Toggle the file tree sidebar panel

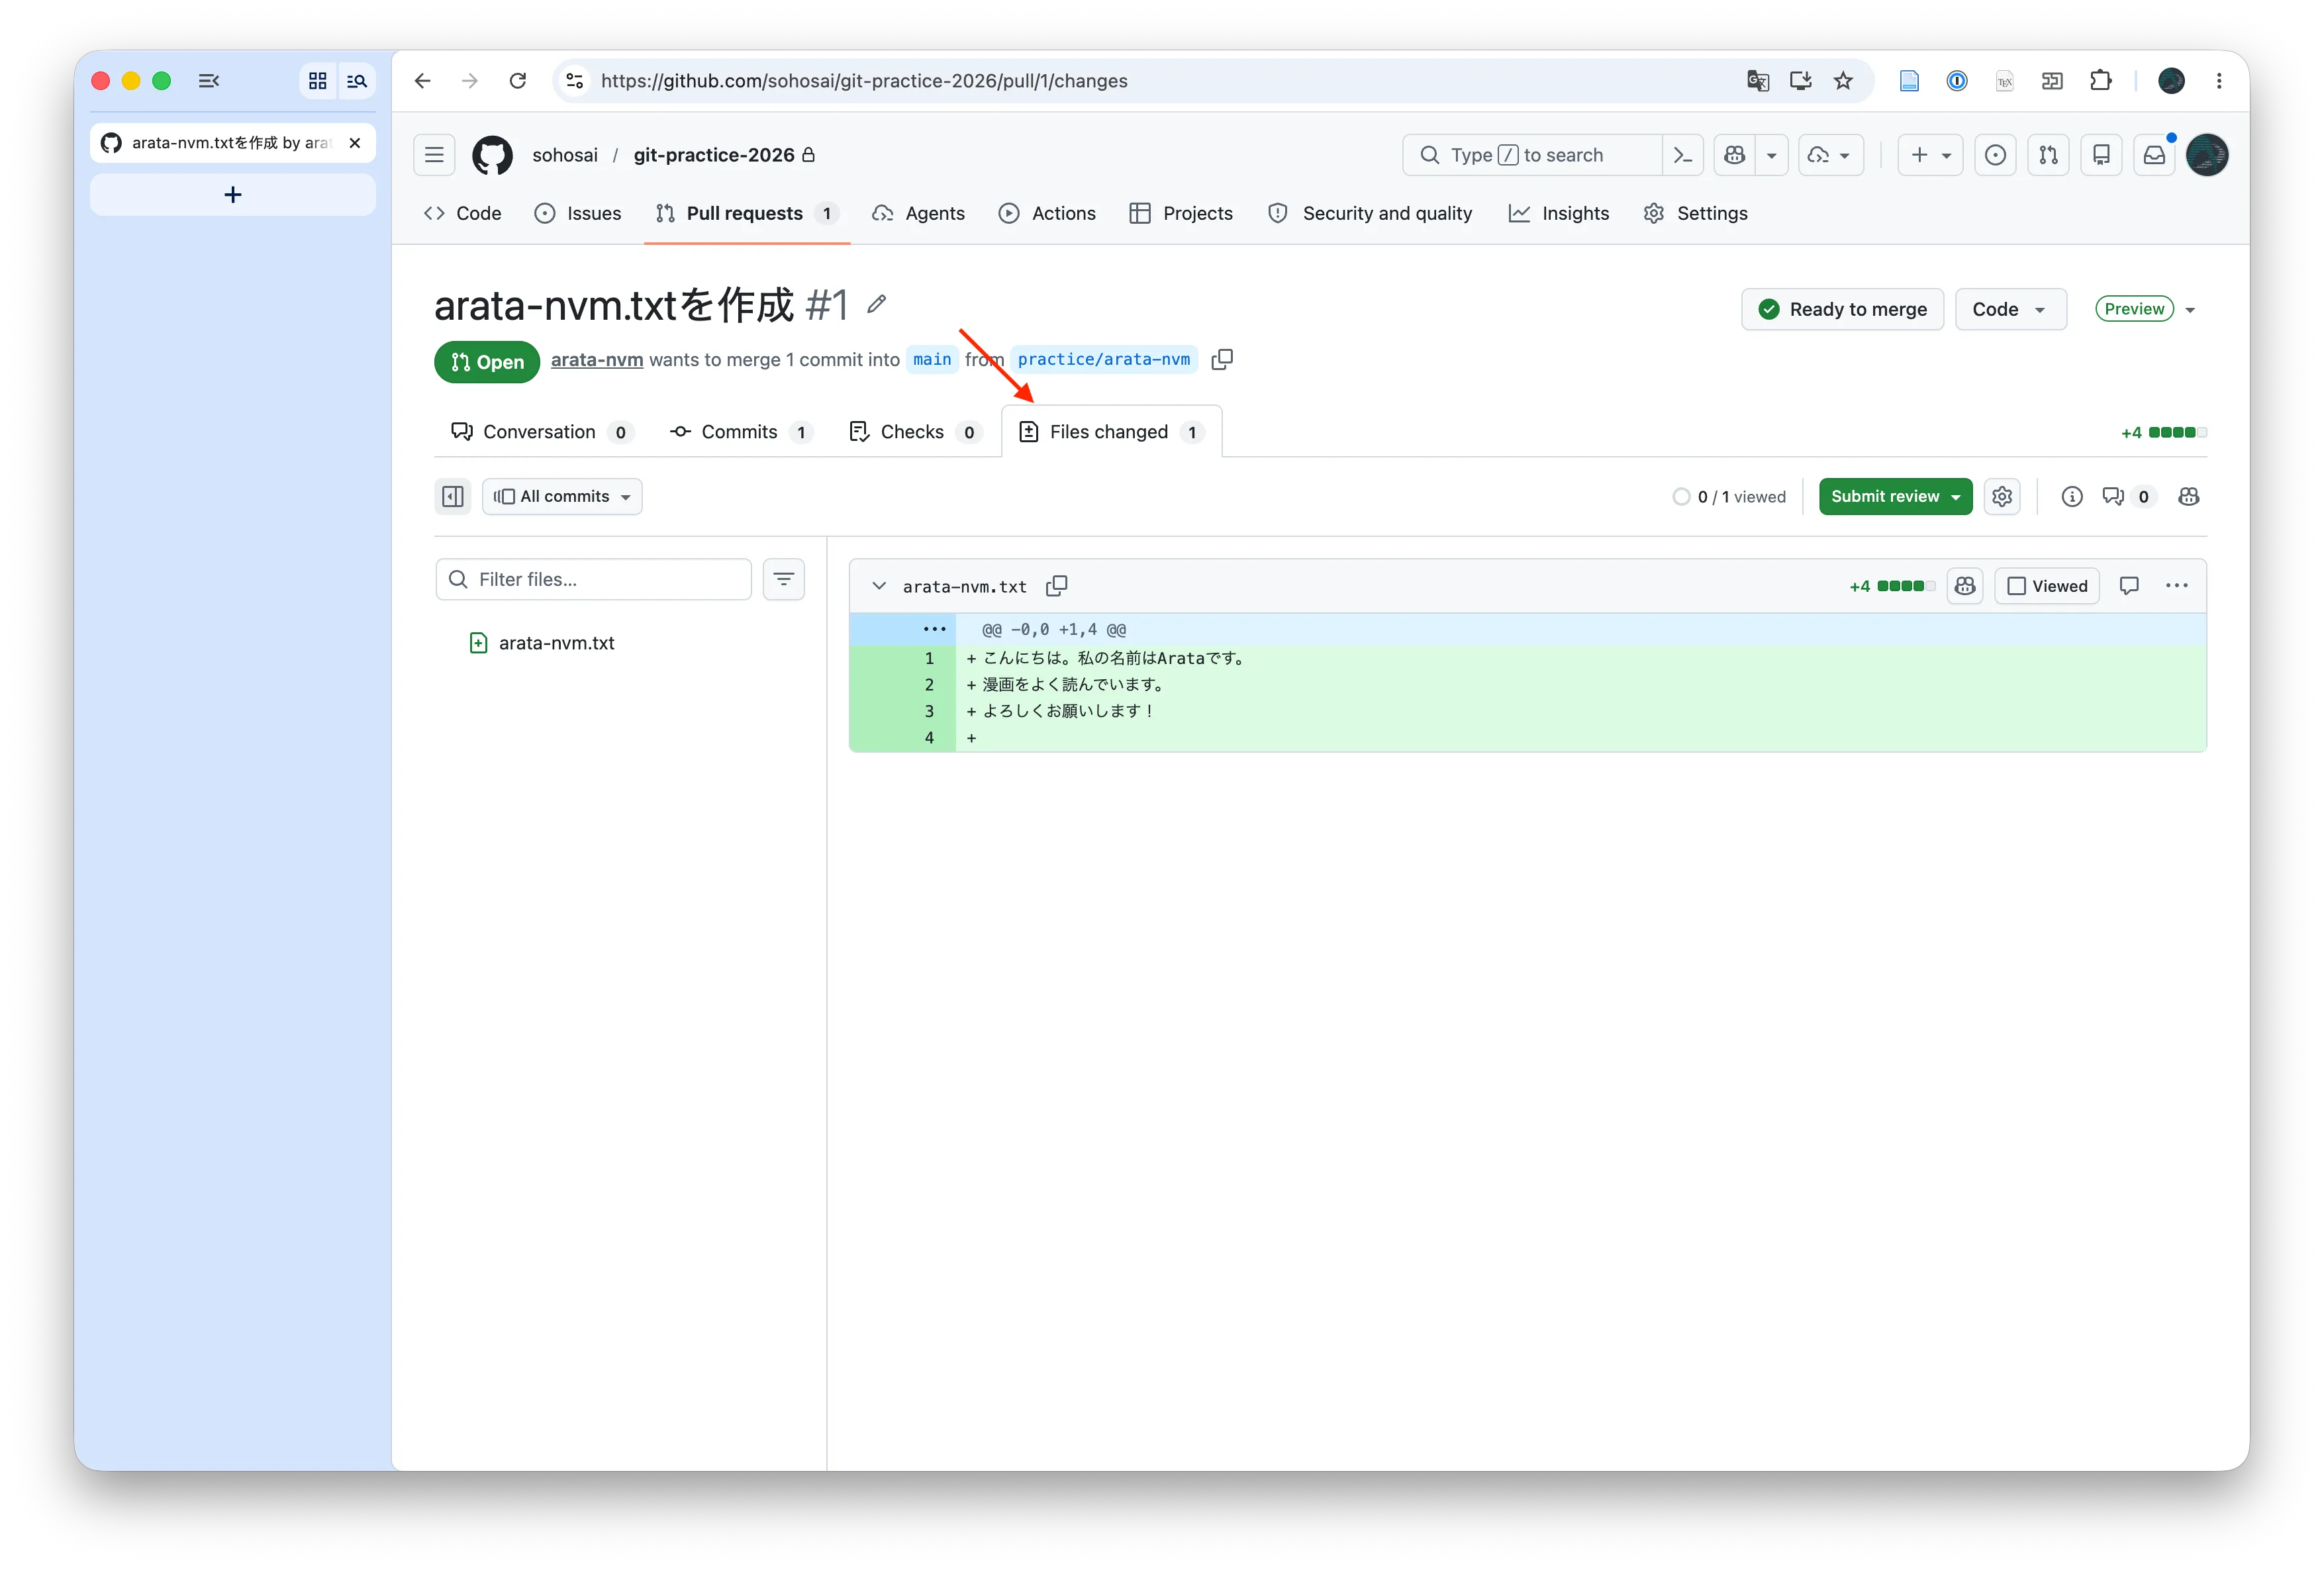pyautogui.click(x=453, y=496)
